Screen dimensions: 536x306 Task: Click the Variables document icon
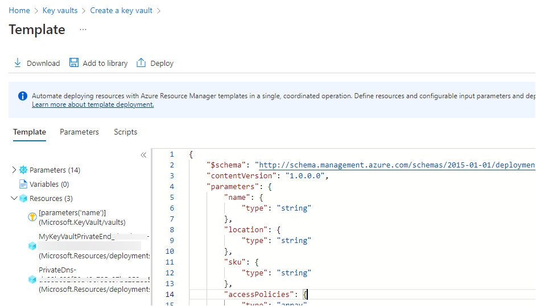click(23, 184)
